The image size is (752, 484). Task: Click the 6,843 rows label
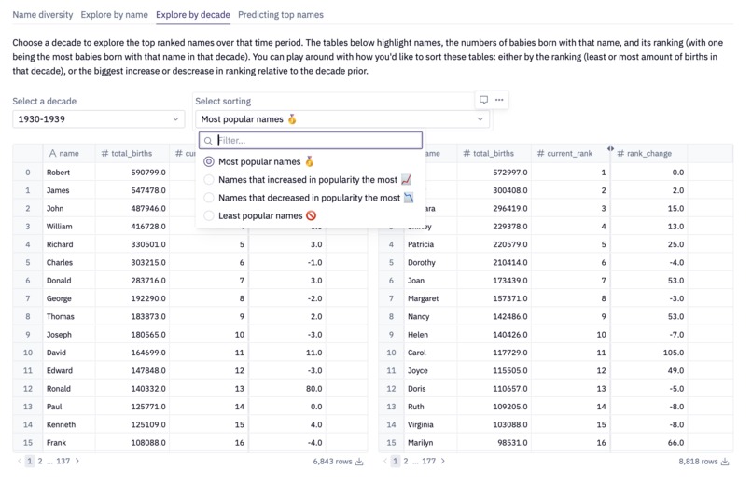tap(332, 462)
